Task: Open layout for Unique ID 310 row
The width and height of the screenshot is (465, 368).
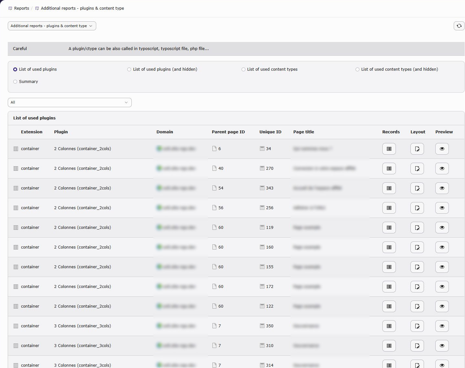Action: point(417,346)
